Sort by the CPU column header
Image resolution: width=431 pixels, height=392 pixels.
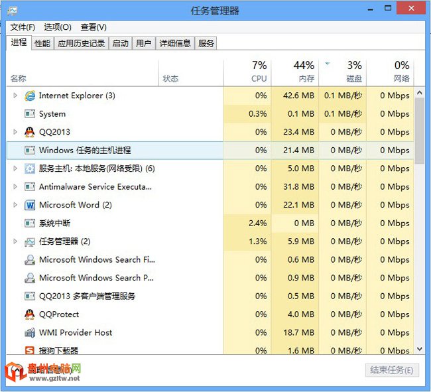(247, 73)
